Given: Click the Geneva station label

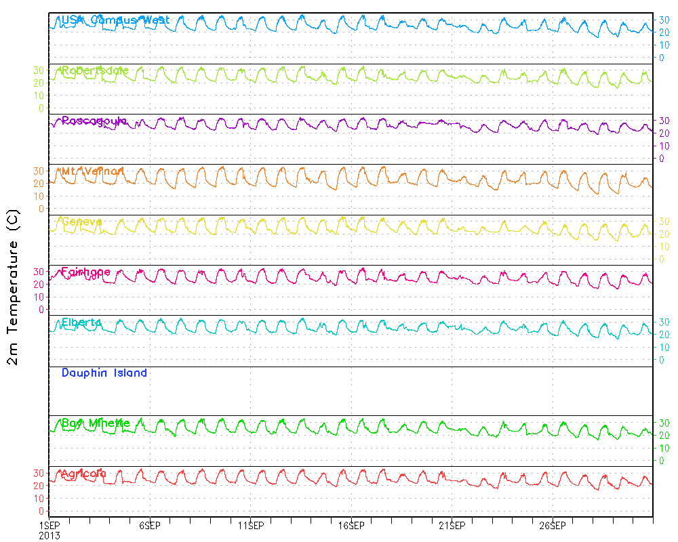Looking at the screenshot, I should pyautogui.click(x=81, y=222).
